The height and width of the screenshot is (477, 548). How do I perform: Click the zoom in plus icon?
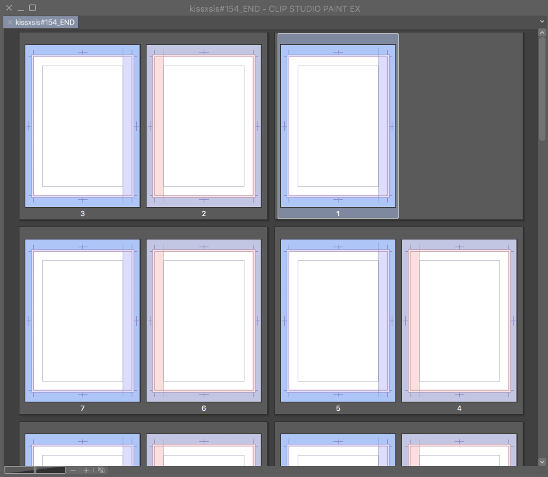(x=86, y=471)
